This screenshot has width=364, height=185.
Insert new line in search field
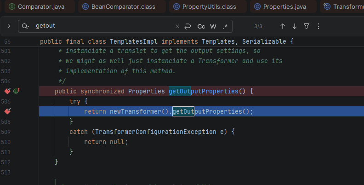[x=188, y=26]
